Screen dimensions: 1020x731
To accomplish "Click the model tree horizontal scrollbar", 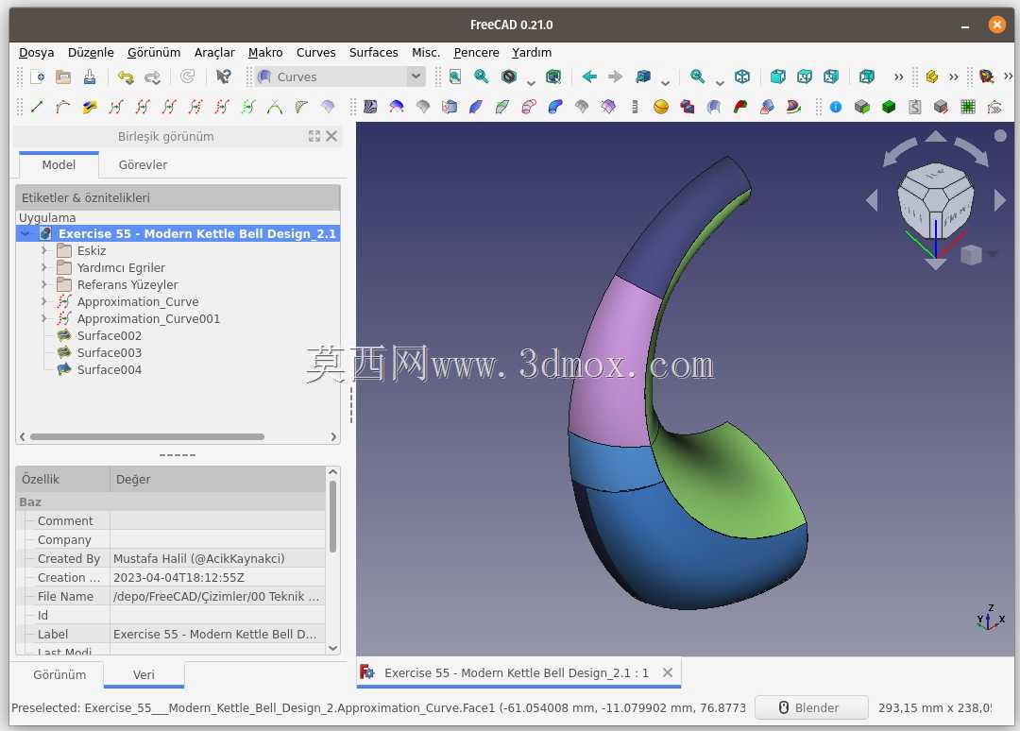I will (x=147, y=436).
